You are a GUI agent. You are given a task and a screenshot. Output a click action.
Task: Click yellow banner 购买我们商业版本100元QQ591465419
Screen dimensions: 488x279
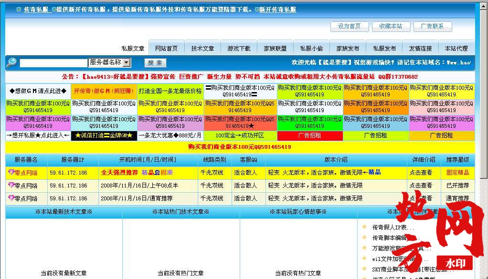240,146
